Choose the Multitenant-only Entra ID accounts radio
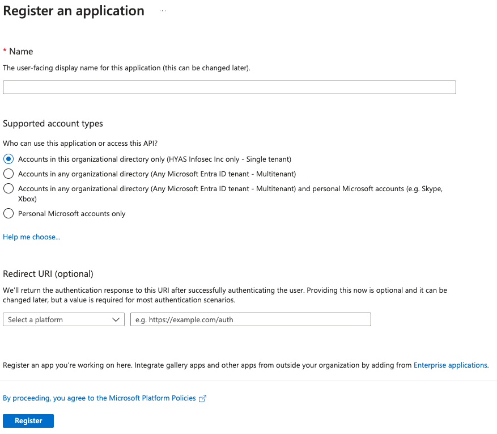This screenshot has width=497, height=434. coord(9,174)
